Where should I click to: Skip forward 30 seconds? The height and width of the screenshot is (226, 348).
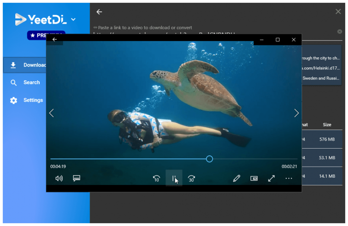(191, 178)
